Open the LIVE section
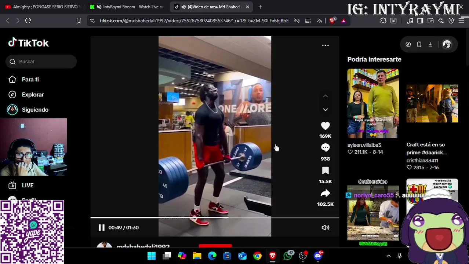Viewport: 469px width, 264px height. pos(28,186)
